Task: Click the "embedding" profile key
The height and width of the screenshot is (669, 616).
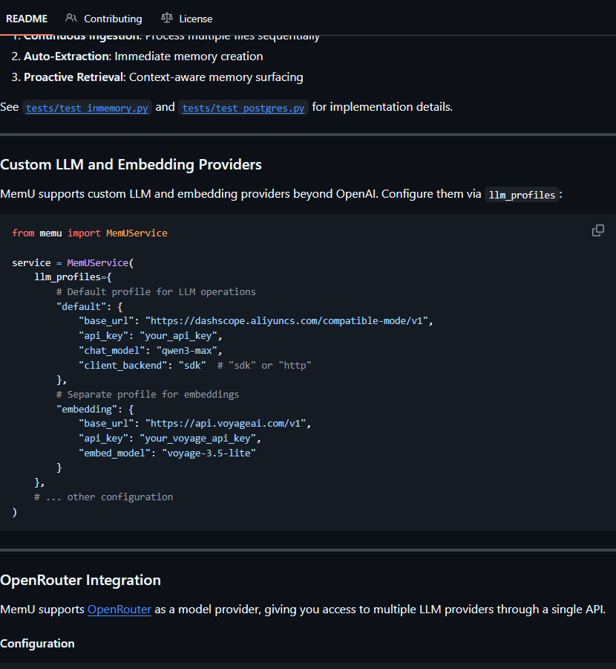Action: pos(87,409)
